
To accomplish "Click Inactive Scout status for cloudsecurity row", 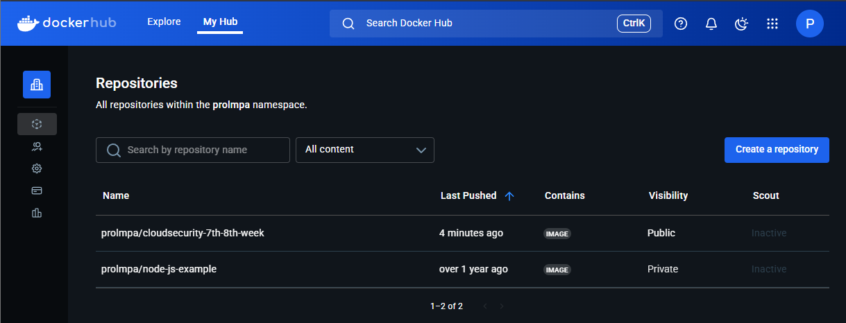I will pyautogui.click(x=769, y=233).
